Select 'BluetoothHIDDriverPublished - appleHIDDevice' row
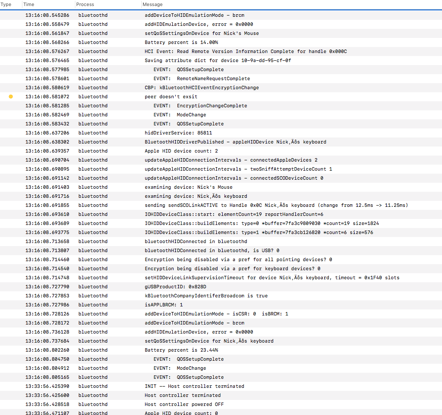Image resolution: width=442 pixels, height=415 pixels. tap(221, 142)
